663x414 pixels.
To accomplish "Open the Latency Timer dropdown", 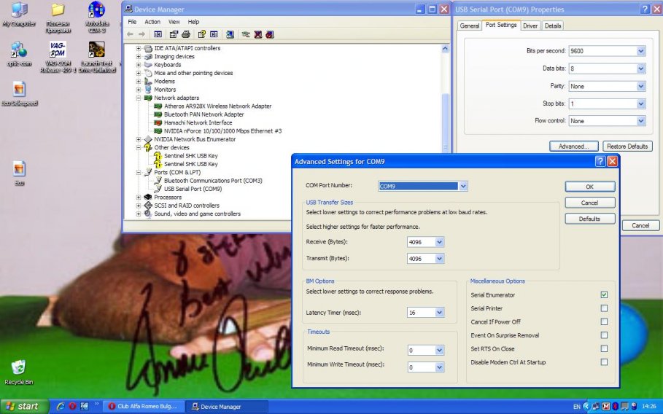I will (x=439, y=313).
